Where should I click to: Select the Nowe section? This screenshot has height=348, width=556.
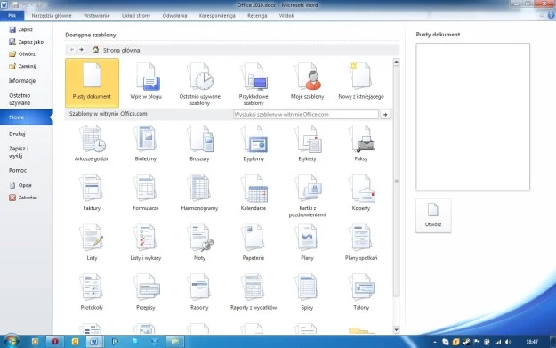coord(26,117)
